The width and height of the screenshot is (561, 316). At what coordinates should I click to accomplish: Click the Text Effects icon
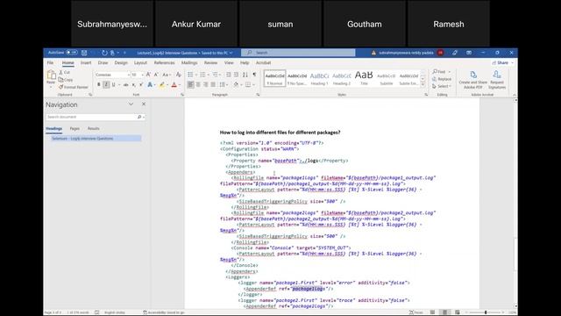point(150,85)
